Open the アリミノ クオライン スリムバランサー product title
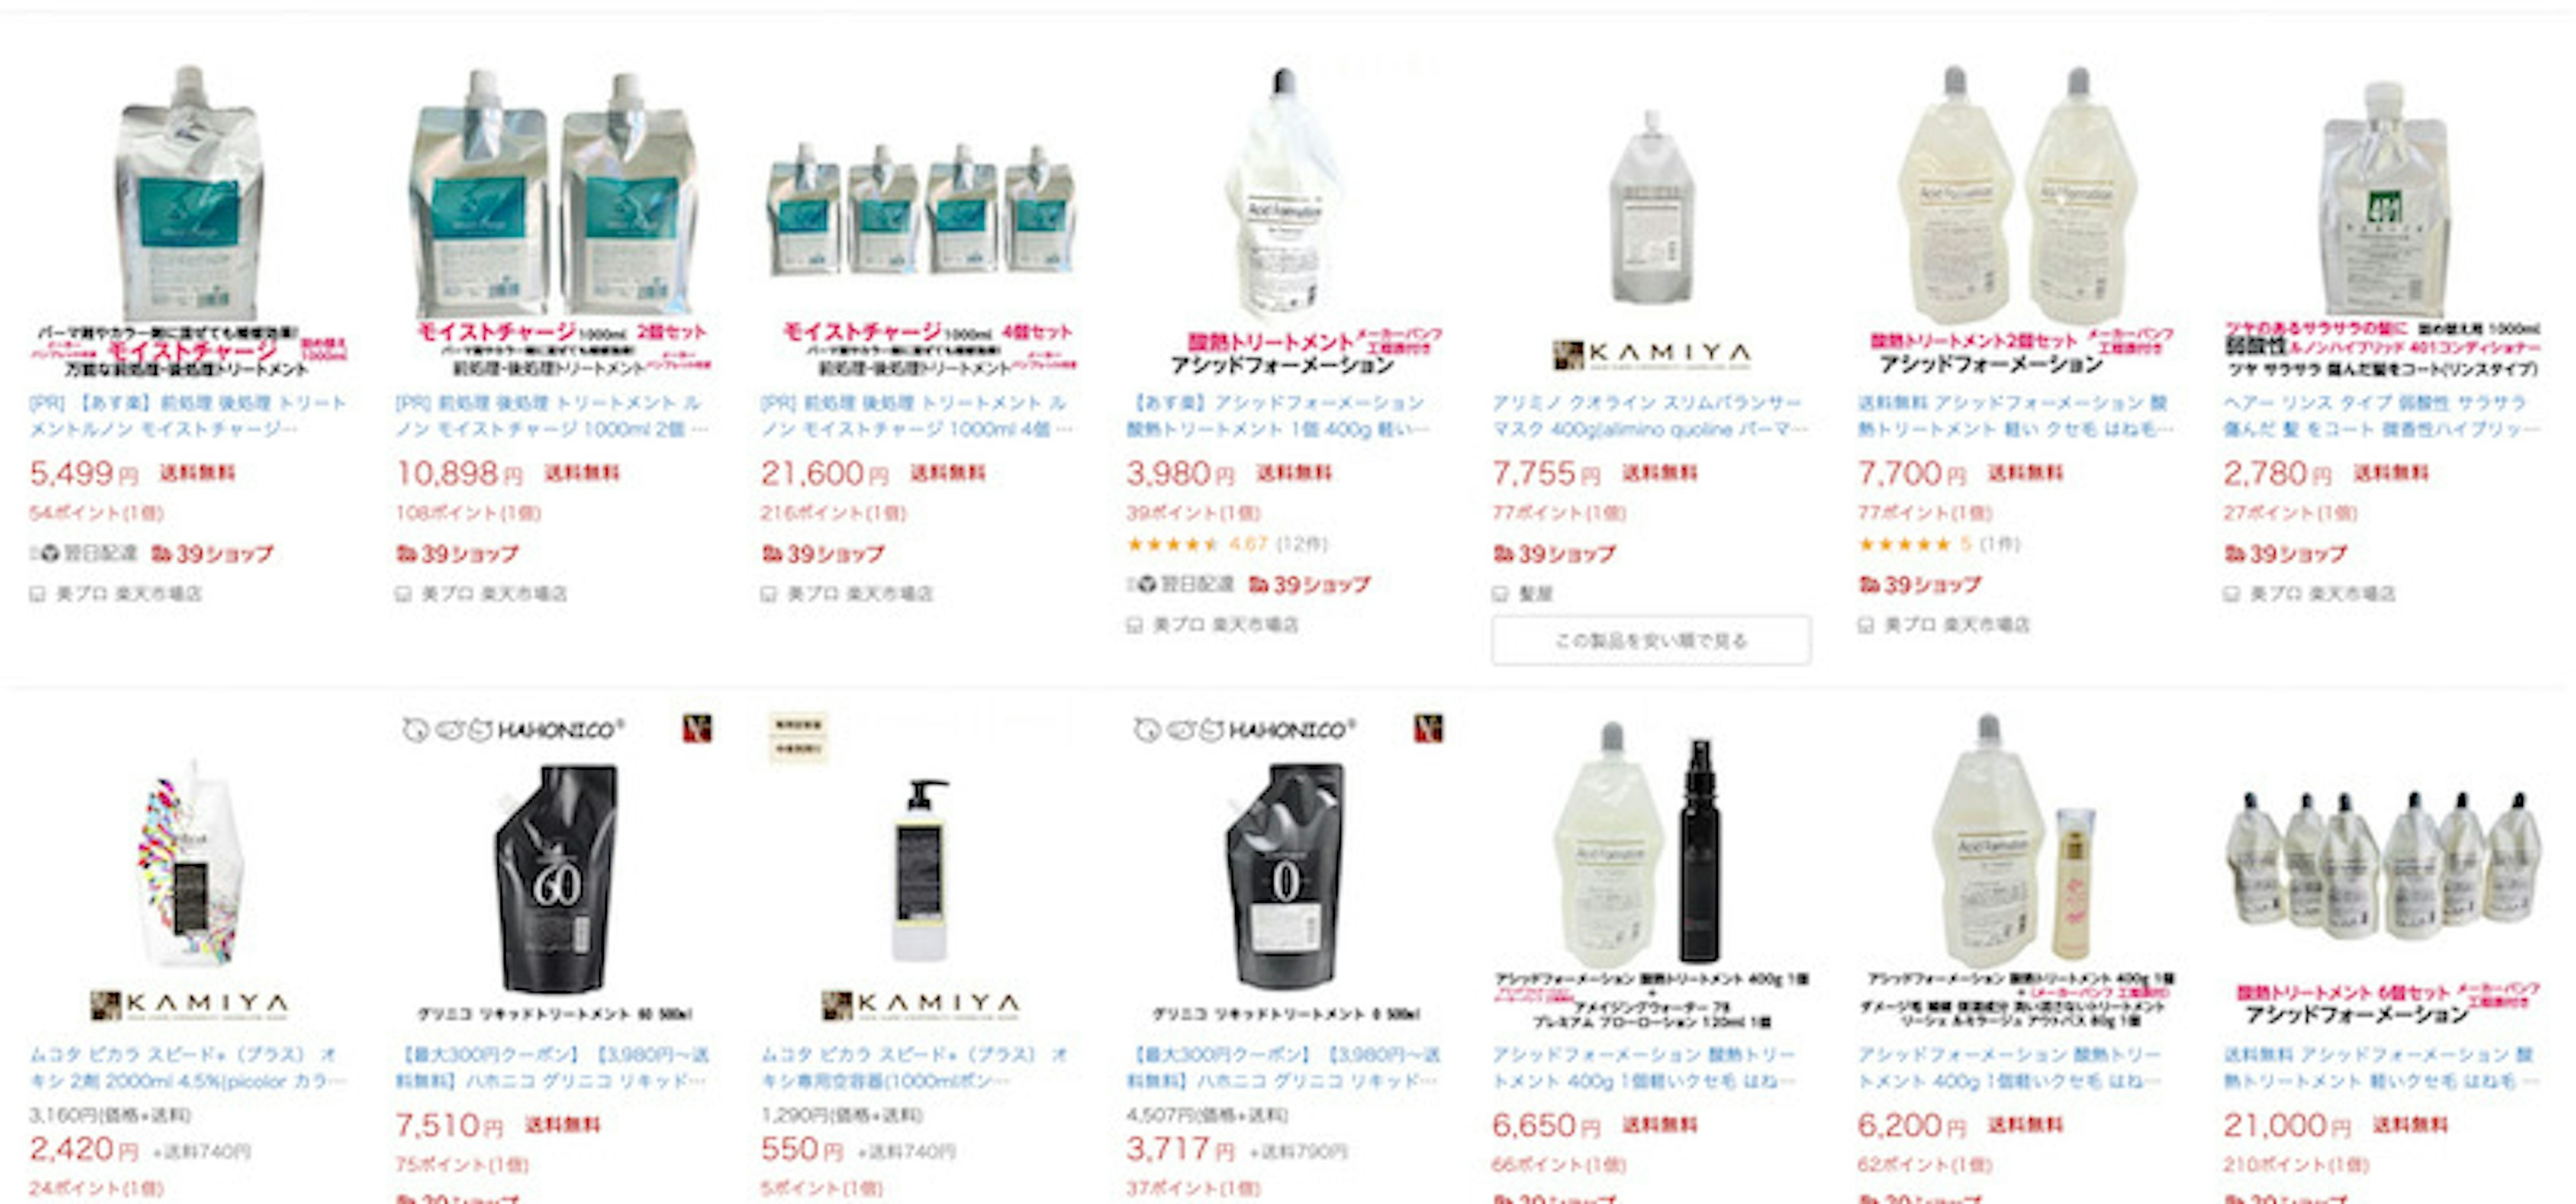Viewport: 2576px width, 1204px height. tap(1650, 416)
